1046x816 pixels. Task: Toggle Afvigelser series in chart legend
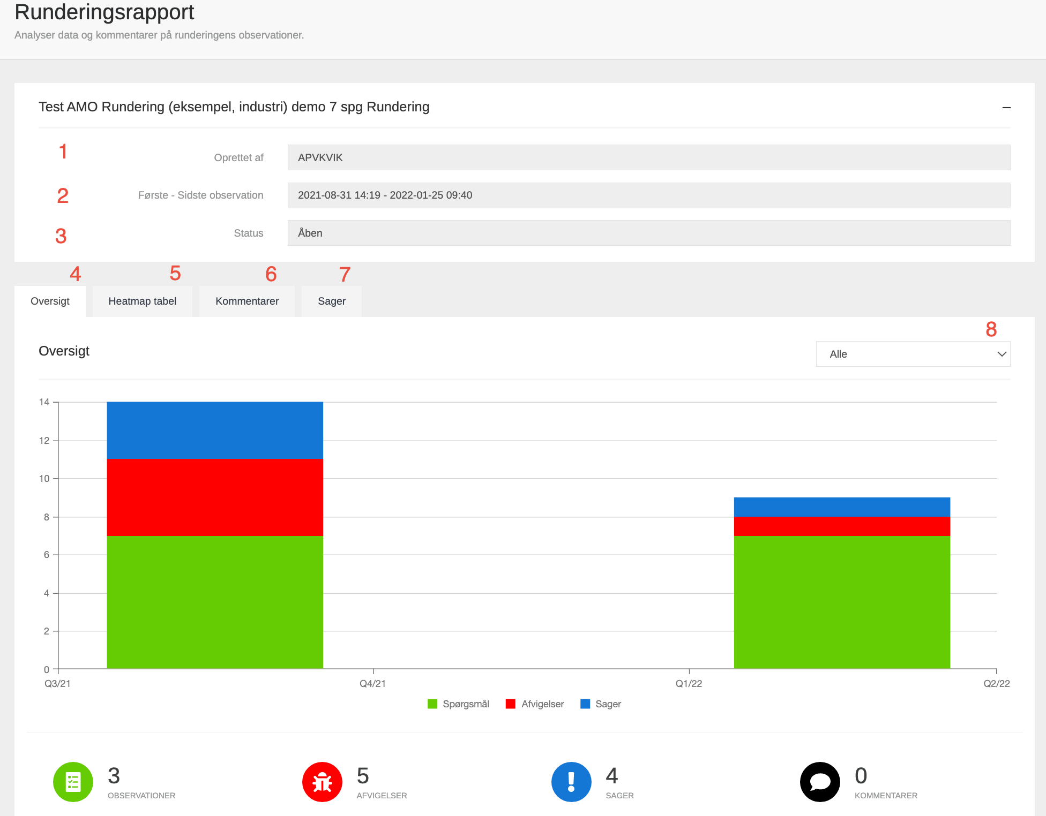click(x=542, y=704)
